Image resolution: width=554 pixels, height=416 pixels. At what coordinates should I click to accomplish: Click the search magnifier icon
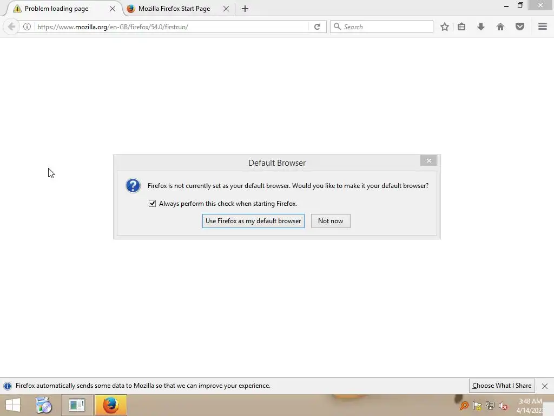pos(337,27)
